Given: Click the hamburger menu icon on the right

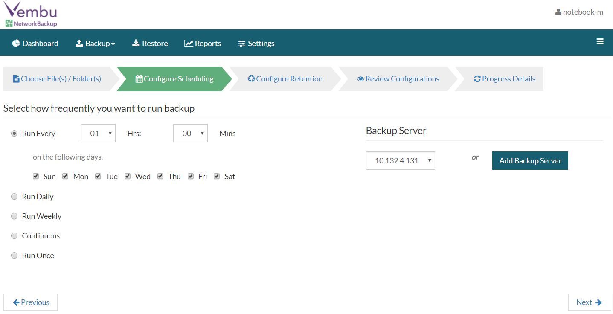Looking at the screenshot, I should (600, 41).
